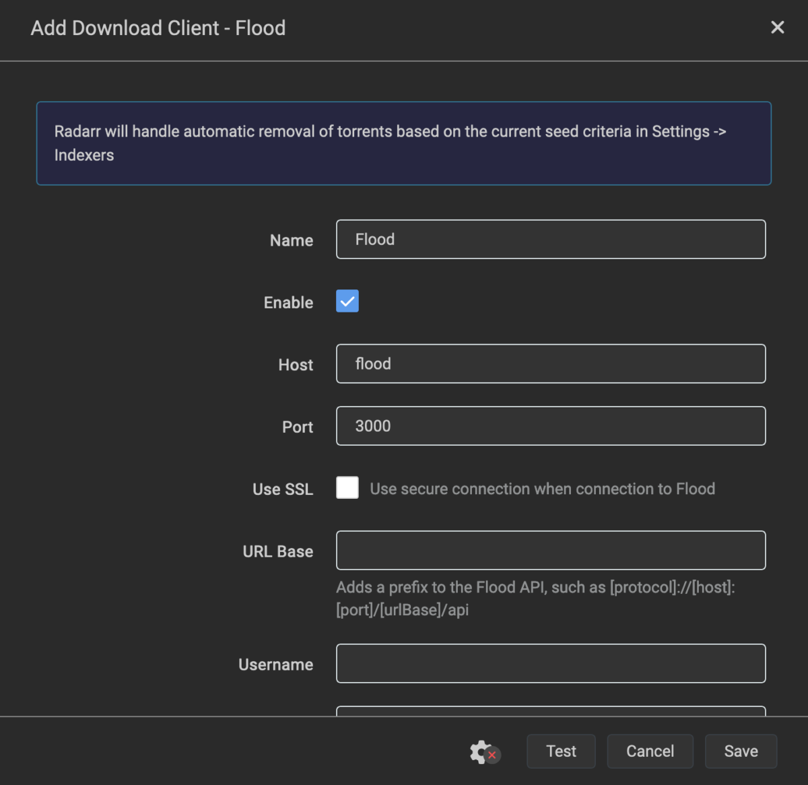Click the "Add Download Client - Flood" title
Screen dimensions: 808x785
click(158, 28)
